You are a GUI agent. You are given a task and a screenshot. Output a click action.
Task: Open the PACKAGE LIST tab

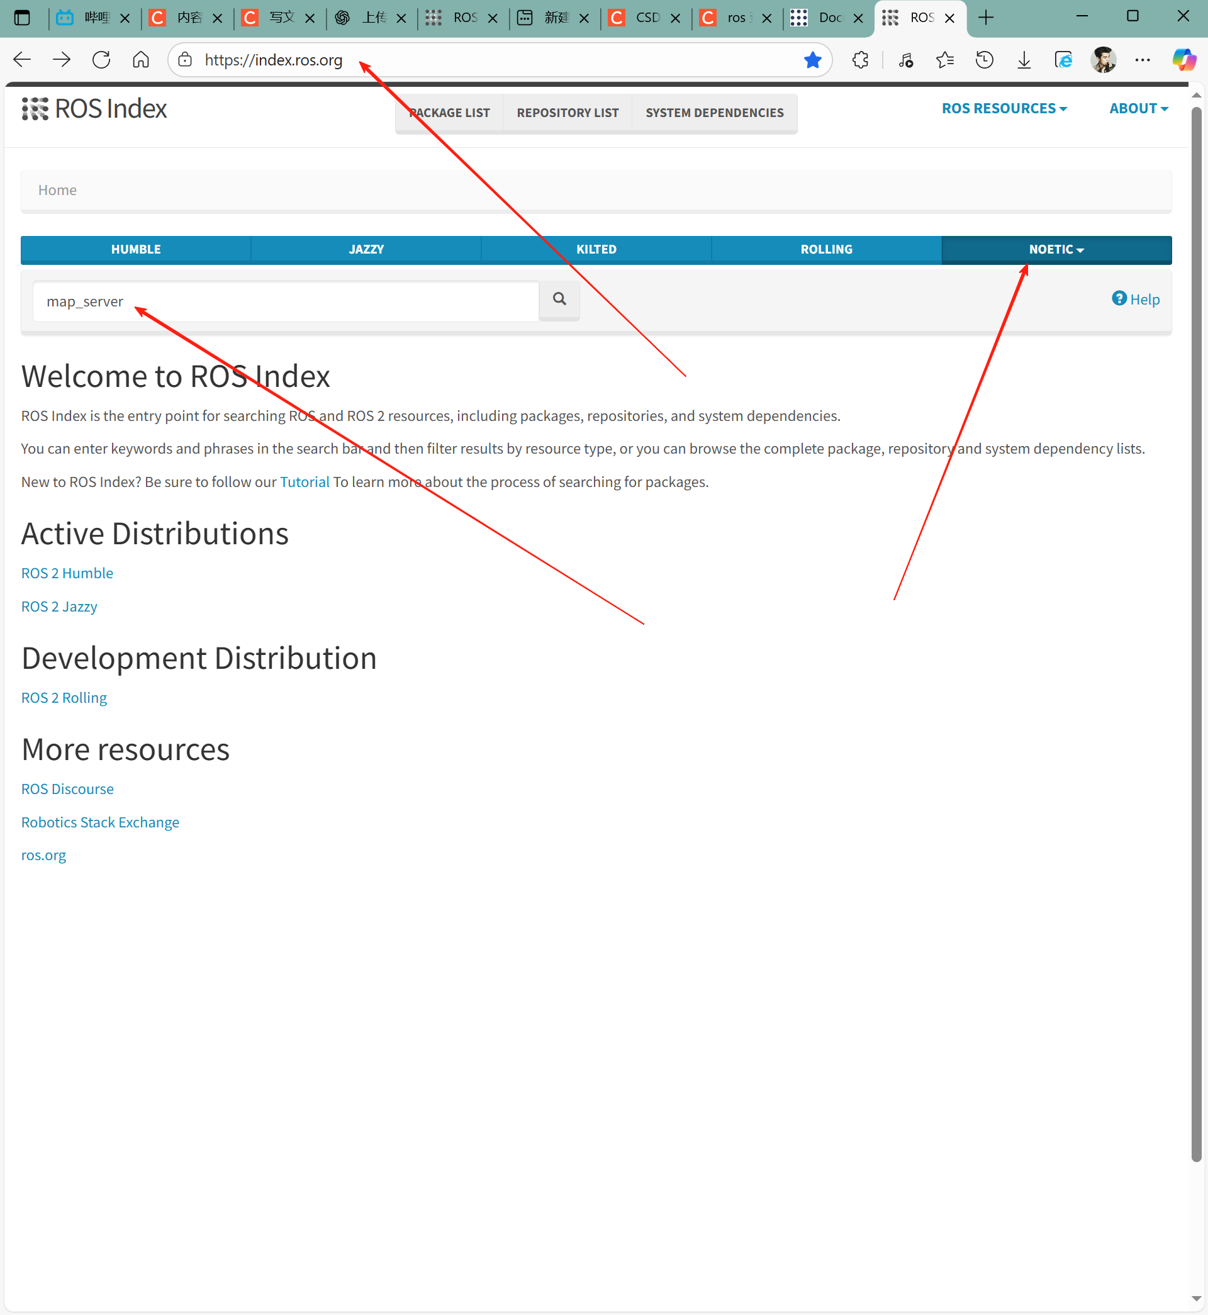coord(450,113)
